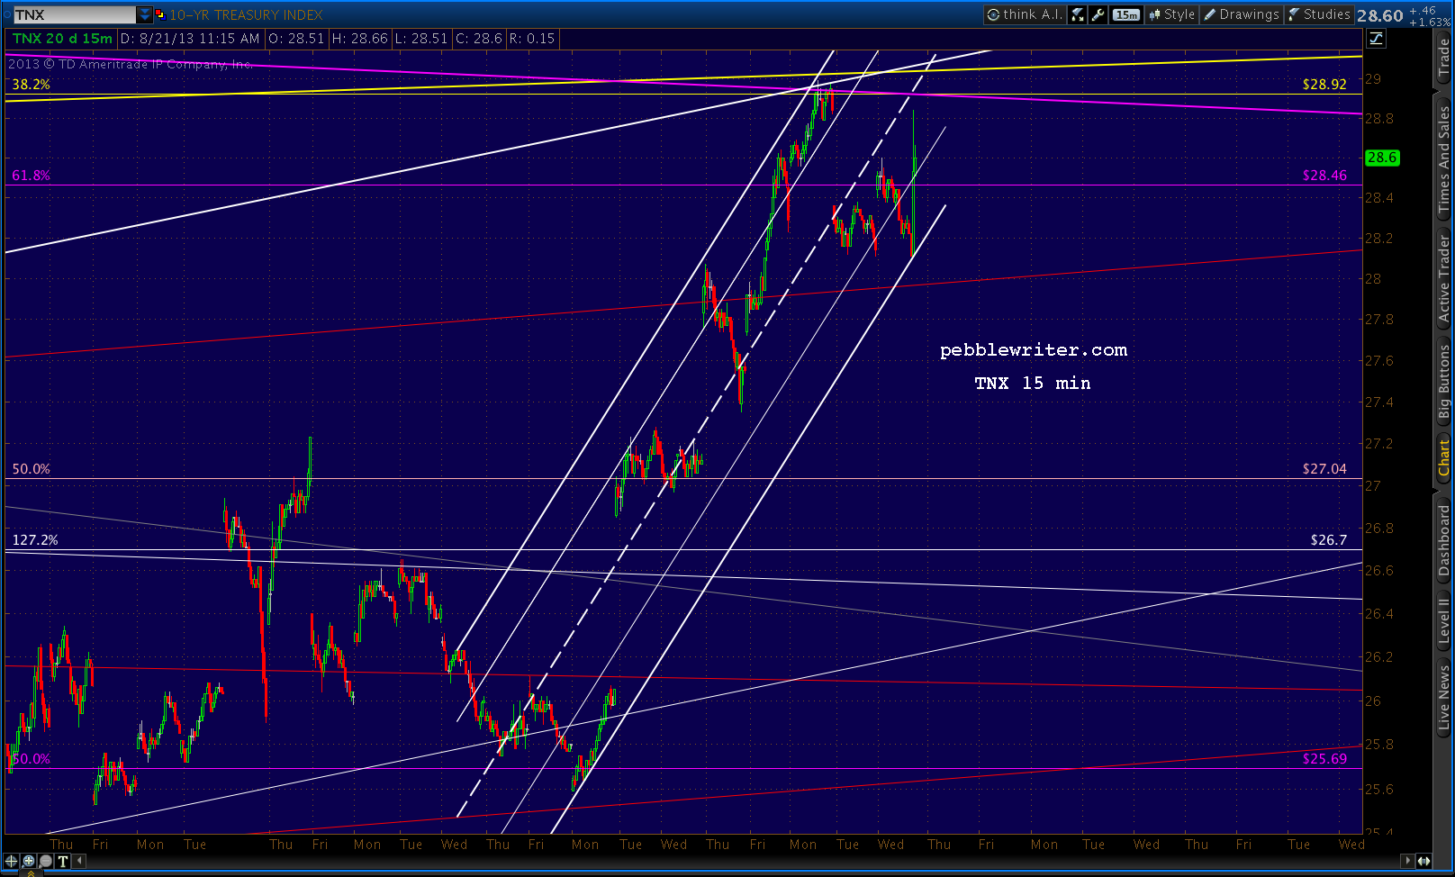
Task: Open the Big Buttons side tab
Action: point(1443,383)
